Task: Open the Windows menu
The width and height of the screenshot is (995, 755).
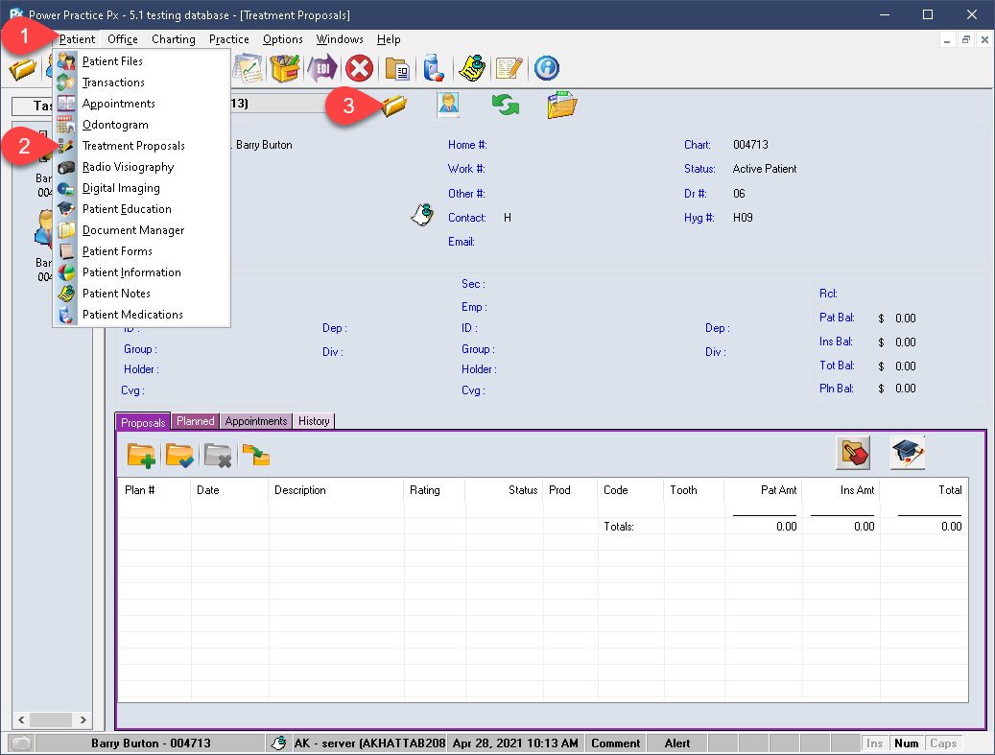Action: 340,39
